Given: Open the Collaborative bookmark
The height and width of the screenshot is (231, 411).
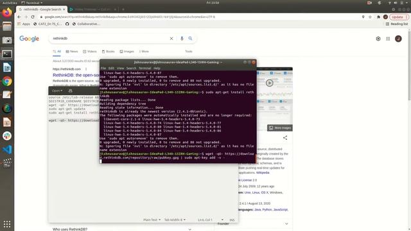Looking at the screenshot, I should (86, 24).
